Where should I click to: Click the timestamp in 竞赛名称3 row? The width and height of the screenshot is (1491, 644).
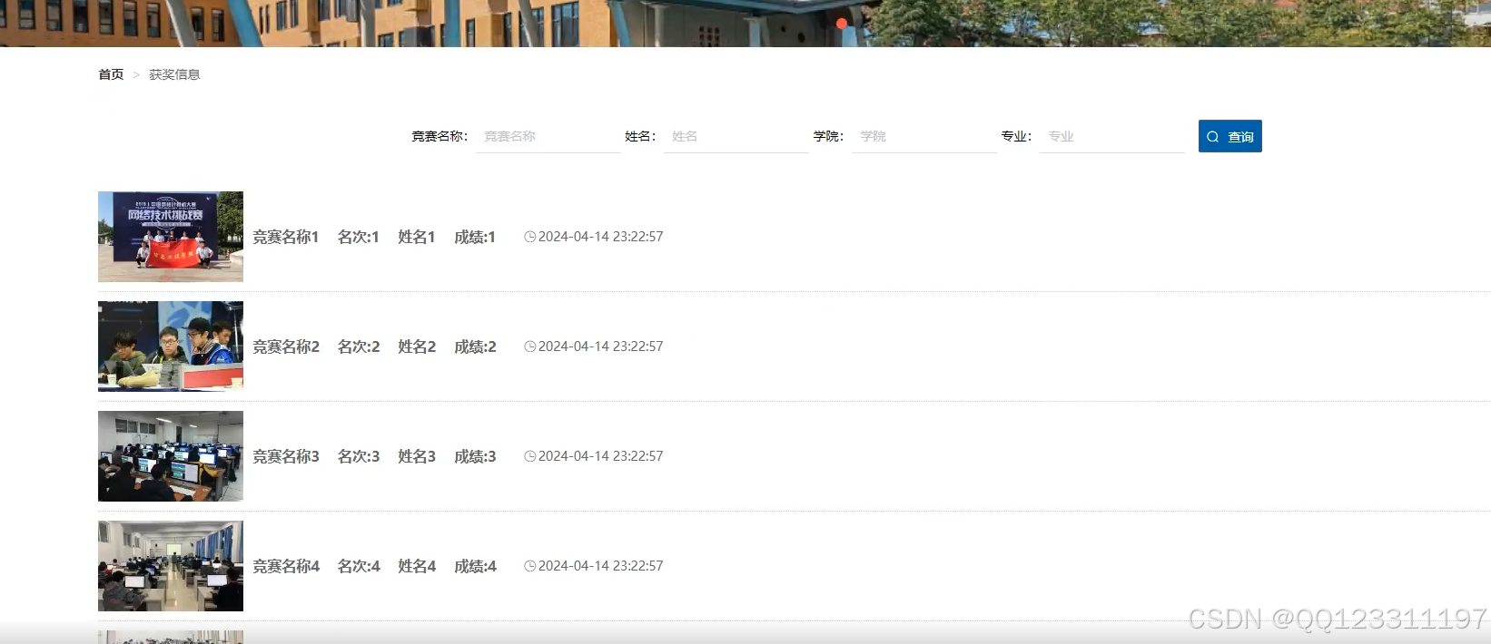tap(601, 456)
